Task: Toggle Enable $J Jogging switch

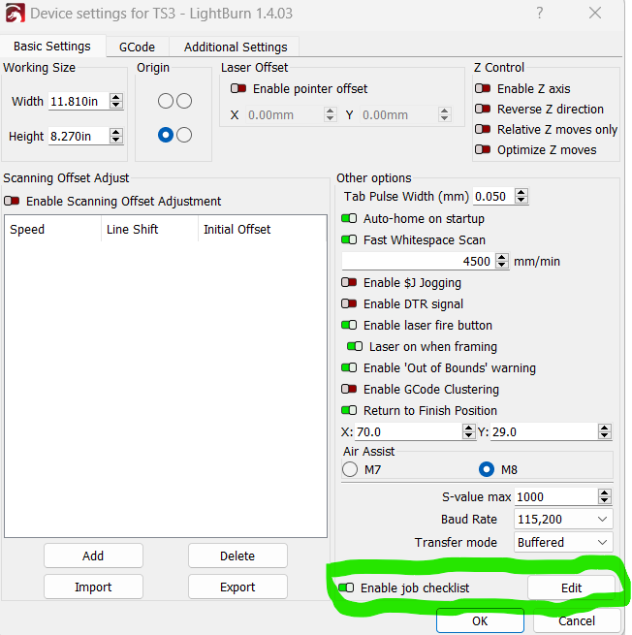Action: (x=349, y=282)
